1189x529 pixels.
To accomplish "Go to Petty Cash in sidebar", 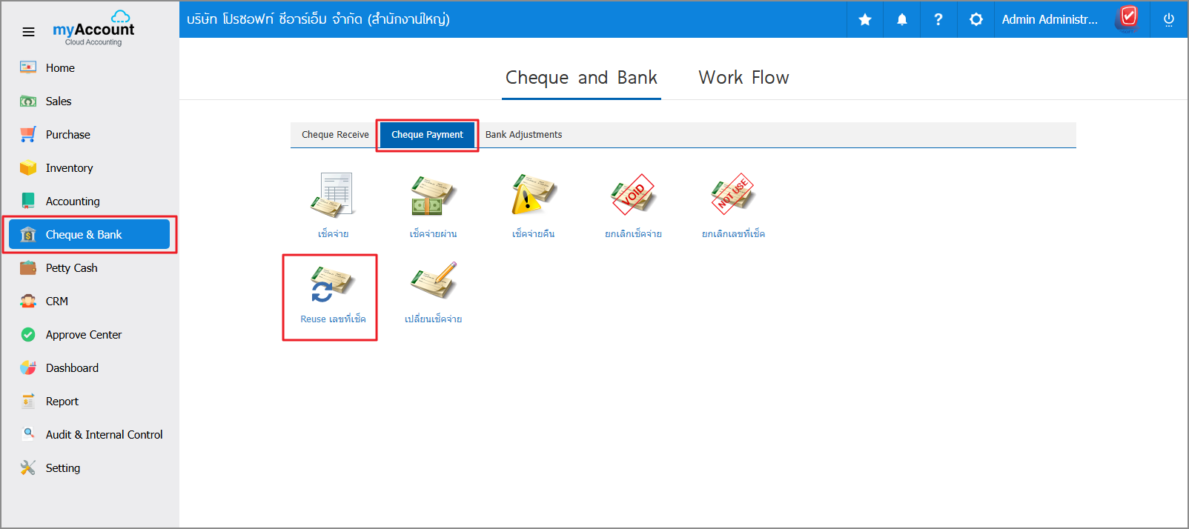I will coord(71,268).
